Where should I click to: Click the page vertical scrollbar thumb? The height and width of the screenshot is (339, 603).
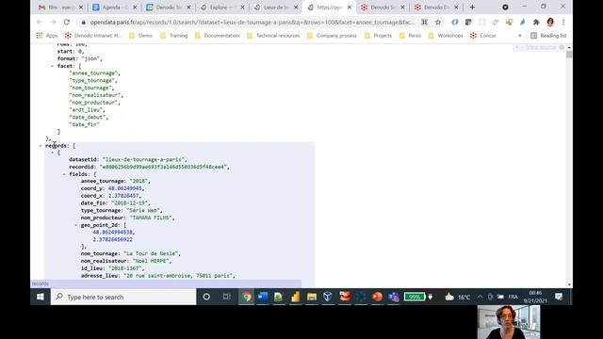tap(569, 55)
